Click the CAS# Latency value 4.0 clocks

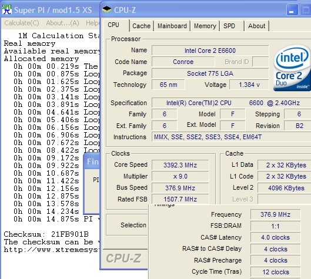[276, 237]
